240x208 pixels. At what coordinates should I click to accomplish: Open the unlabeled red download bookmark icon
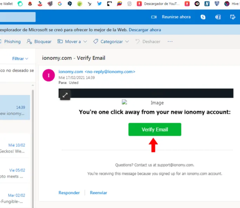187,3
